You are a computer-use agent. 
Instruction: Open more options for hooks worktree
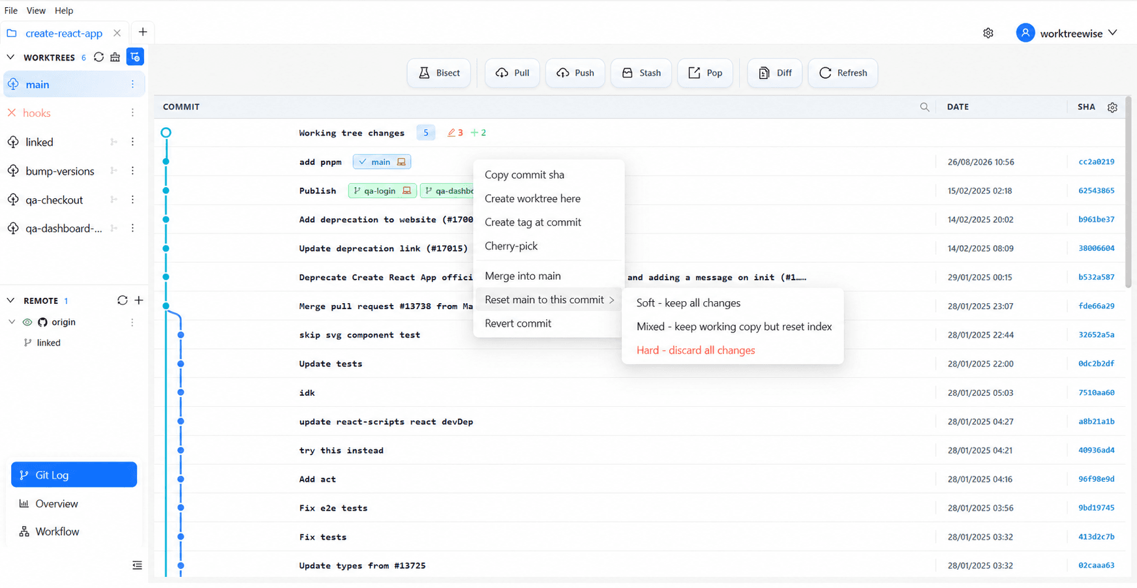click(x=132, y=113)
